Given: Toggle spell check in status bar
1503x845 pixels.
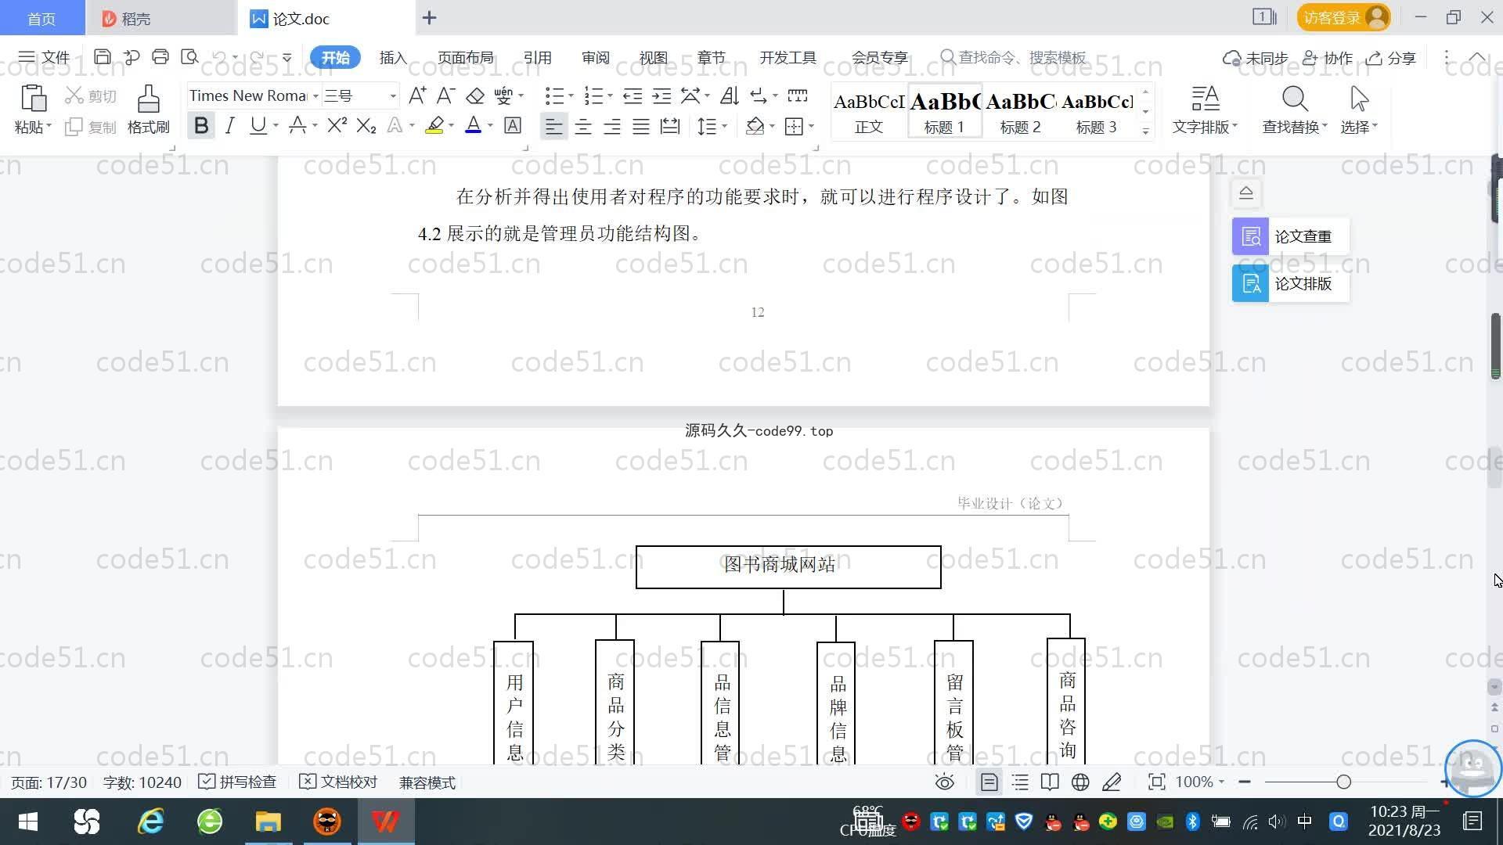Looking at the screenshot, I should point(237,782).
